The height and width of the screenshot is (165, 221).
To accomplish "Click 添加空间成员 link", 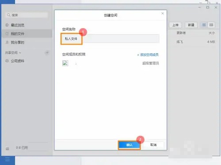I will (148, 55).
